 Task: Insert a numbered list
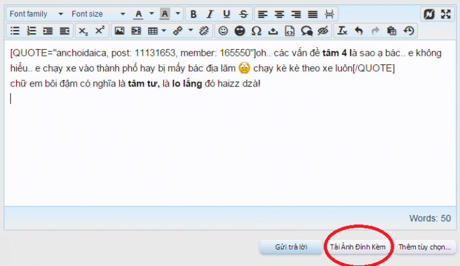(31, 31)
